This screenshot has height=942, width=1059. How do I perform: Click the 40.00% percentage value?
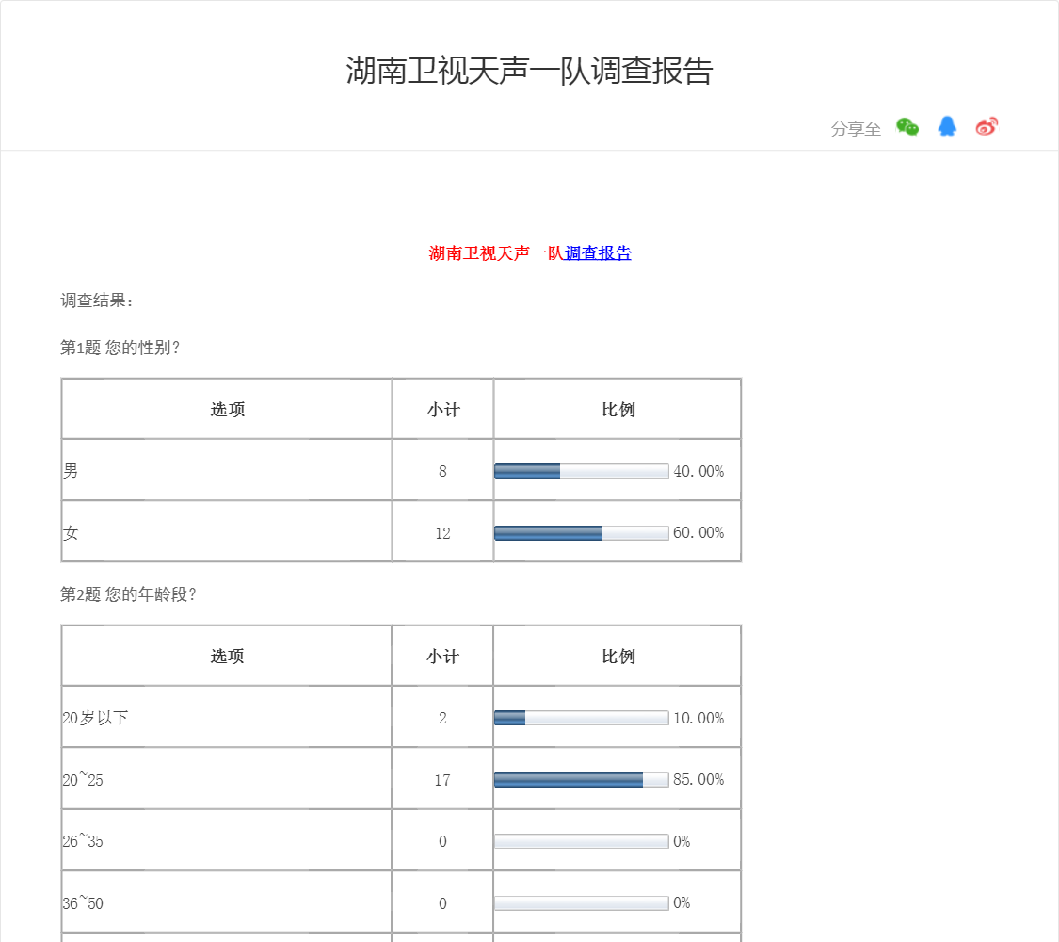(x=698, y=471)
